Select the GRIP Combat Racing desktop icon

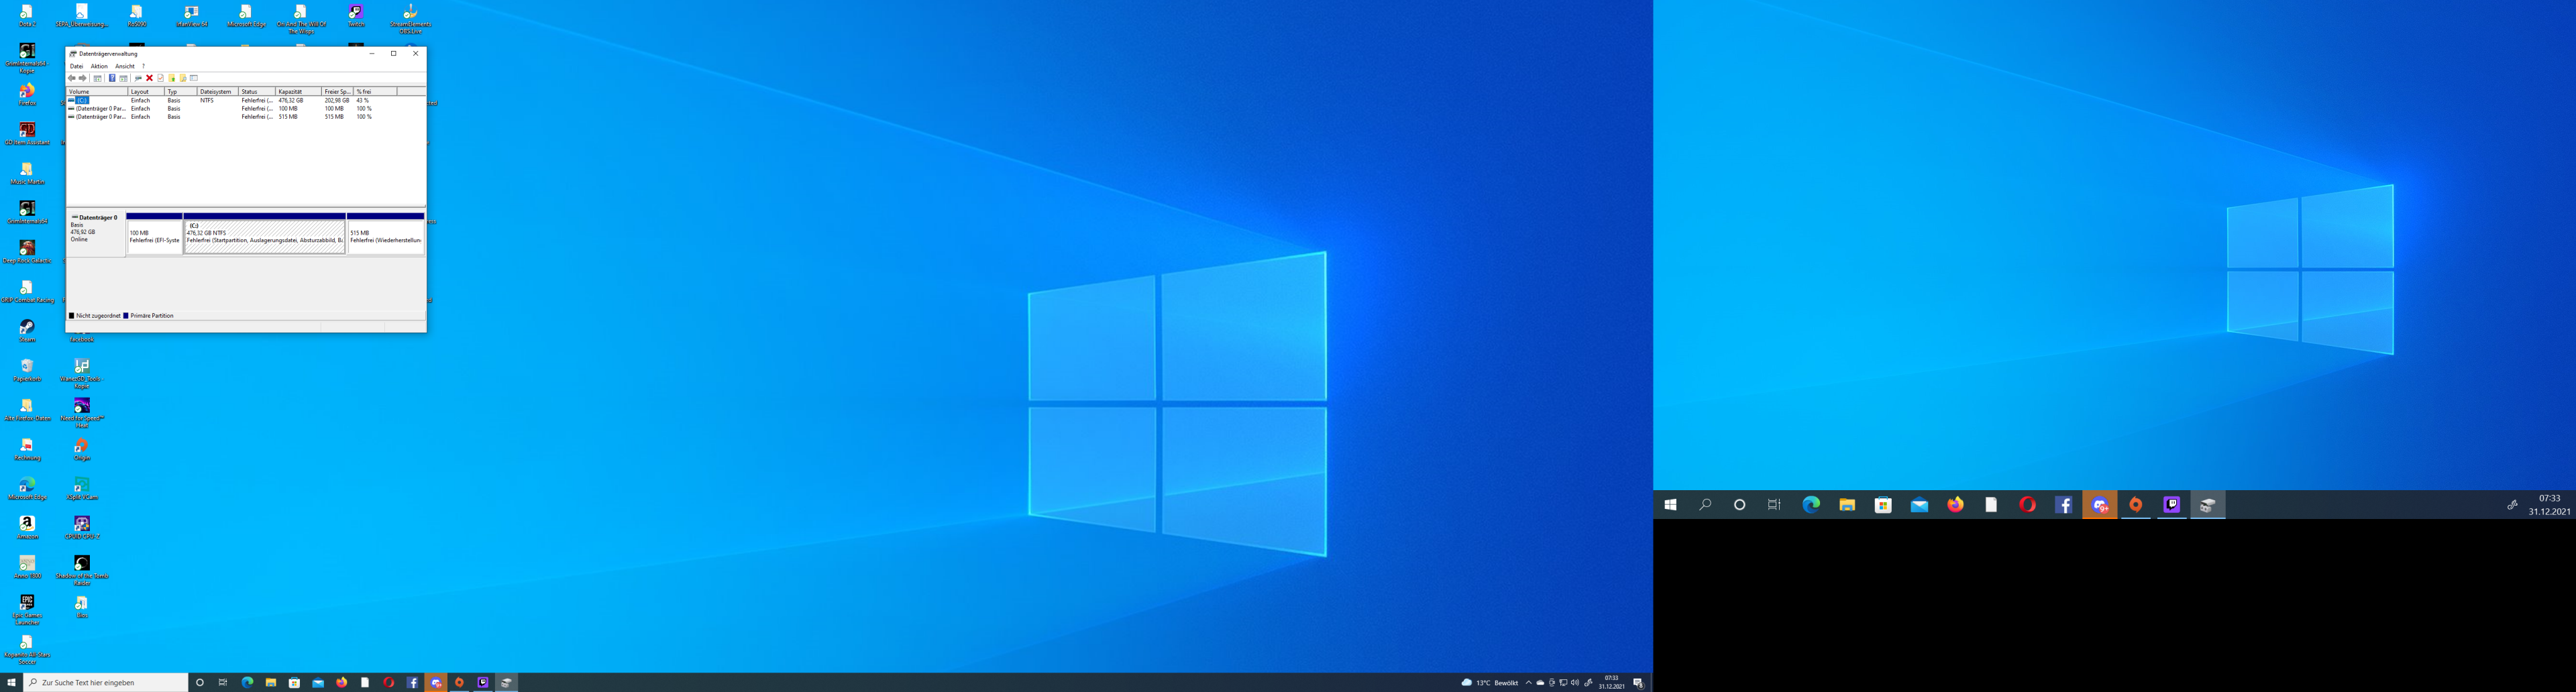(x=27, y=292)
